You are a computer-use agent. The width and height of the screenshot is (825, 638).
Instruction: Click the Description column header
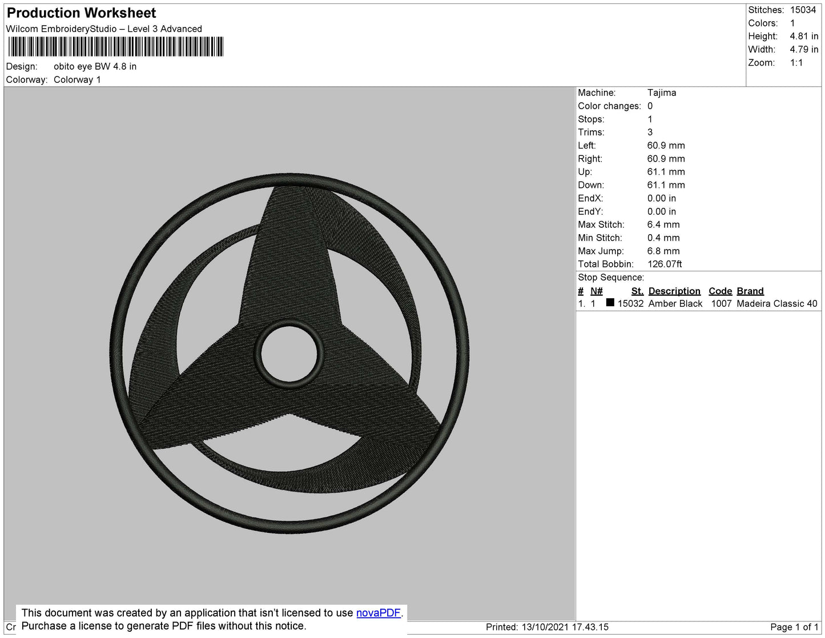[674, 291]
